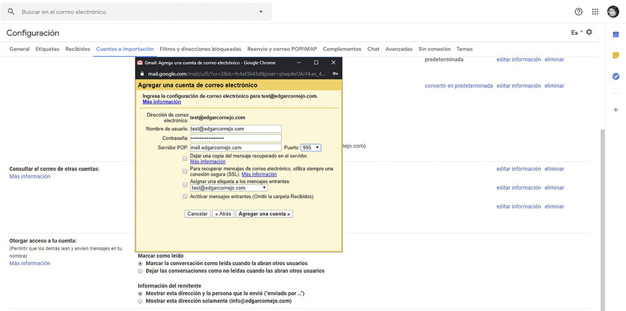Image resolution: width=626 pixels, height=311 pixels.
Task: Switch to the Complementos tab
Action: pyautogui.click(x=342, y=49)
